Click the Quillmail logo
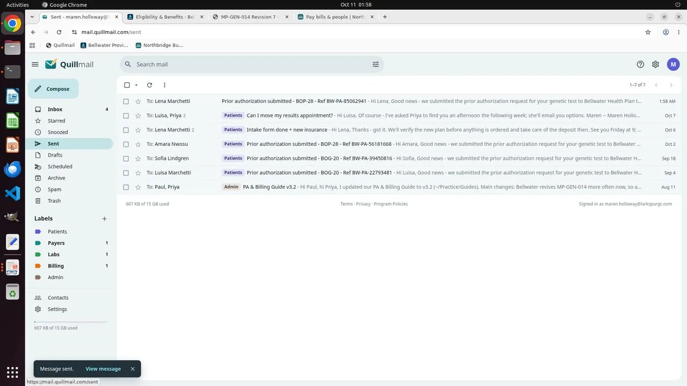The height and width of the screenshot is (386, 687). point(69,64)
